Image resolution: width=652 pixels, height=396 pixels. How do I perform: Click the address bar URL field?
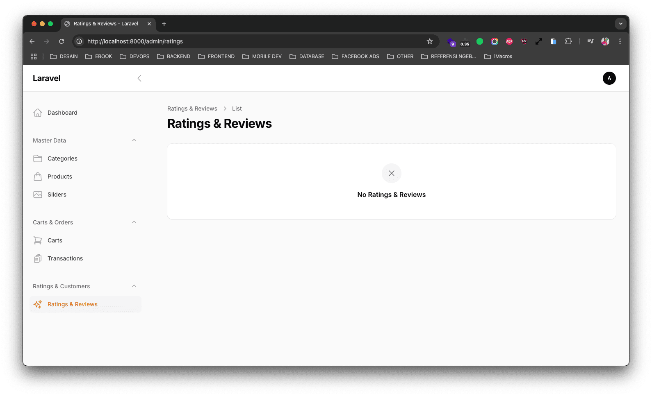[x=246, y=41]
